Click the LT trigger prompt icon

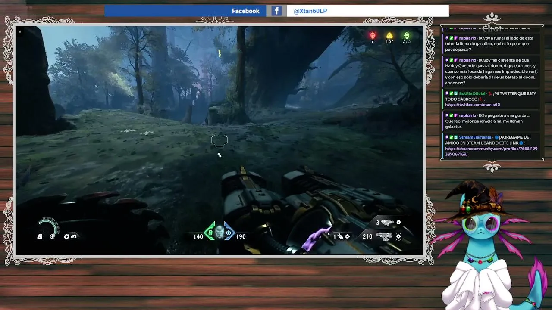(40, 236)
